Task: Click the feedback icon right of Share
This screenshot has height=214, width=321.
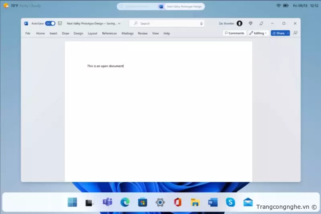Action: [296, 33]
